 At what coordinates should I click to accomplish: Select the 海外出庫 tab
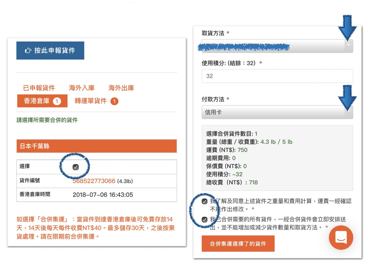click(121, 88)
